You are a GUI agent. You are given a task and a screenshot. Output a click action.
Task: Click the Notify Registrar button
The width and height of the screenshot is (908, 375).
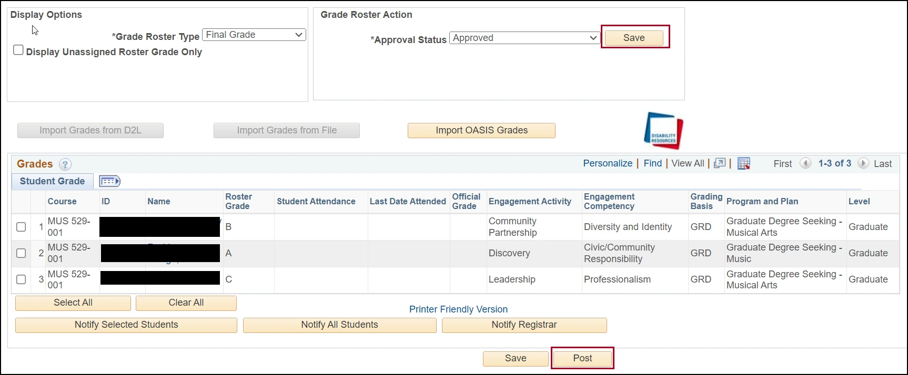[x=524, y=325]
